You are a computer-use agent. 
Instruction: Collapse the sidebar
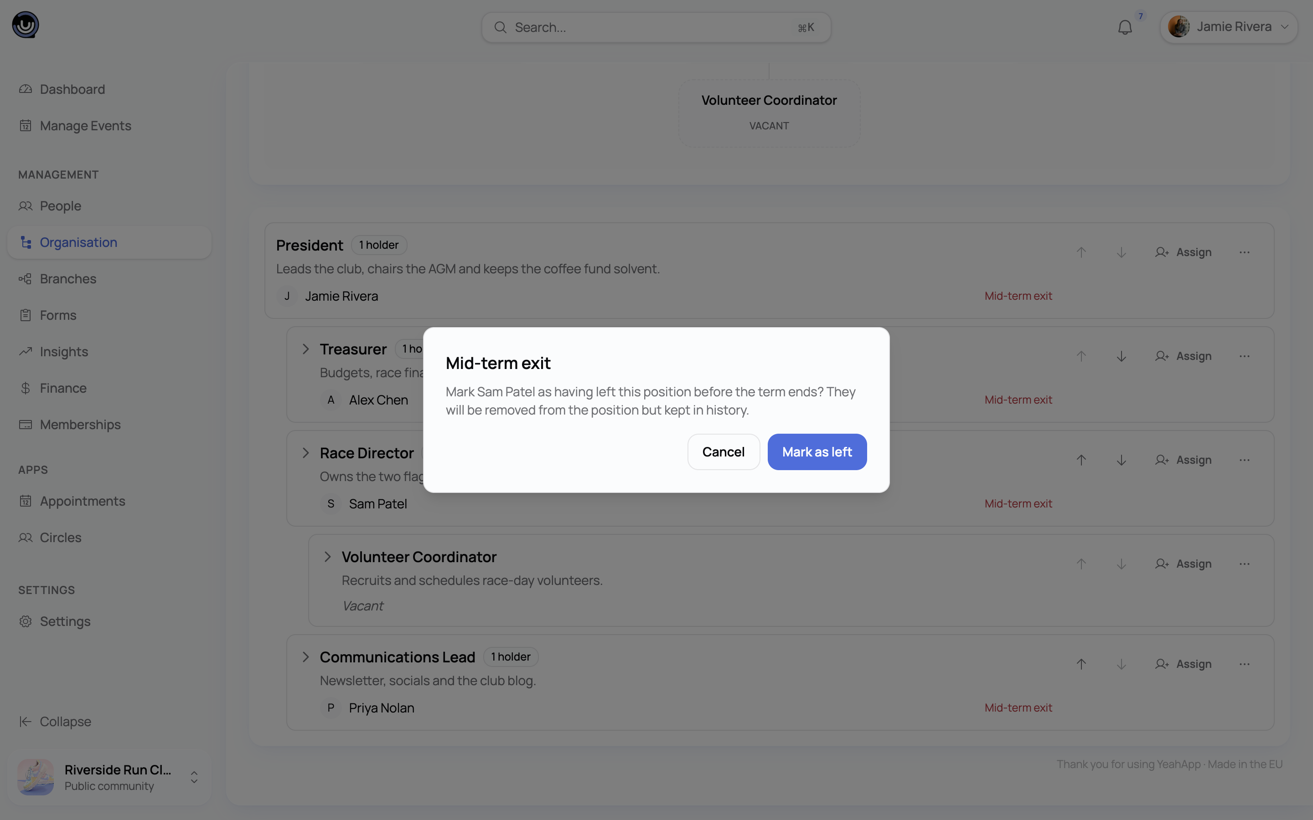pyautogui.click(x=55, y=721)
